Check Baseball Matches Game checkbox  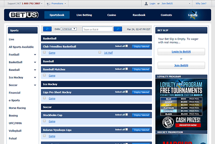click(44, 75)
